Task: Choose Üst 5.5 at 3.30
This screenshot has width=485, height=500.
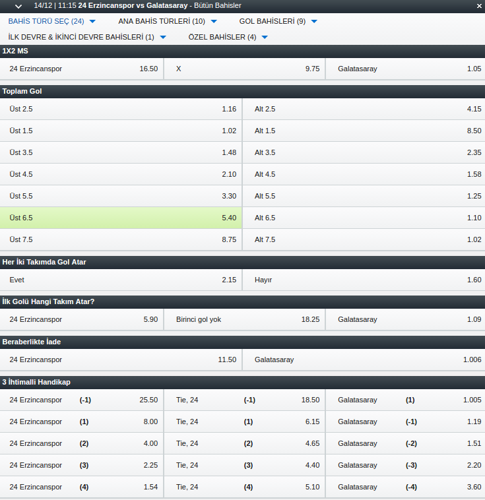Action: point(121,196)
